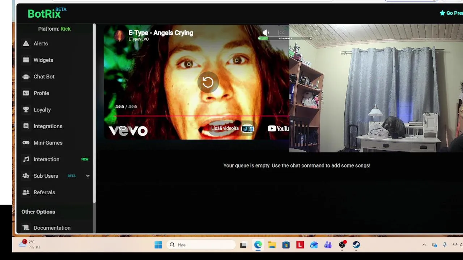The image size is (463, 260).
Task: Click the sidebar scrollbar
Action: 94,113
